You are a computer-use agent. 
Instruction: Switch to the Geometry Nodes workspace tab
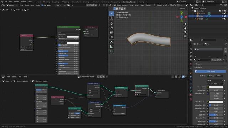point(129,2)
